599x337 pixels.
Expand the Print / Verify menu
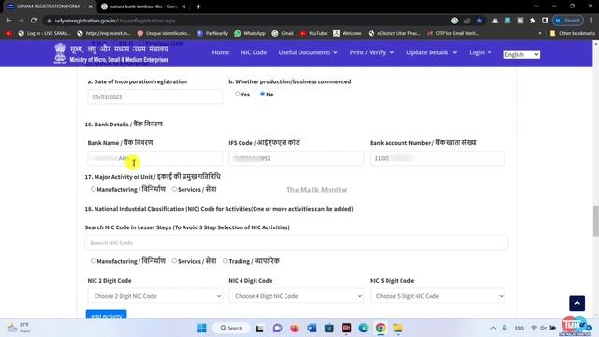point(372,52)
